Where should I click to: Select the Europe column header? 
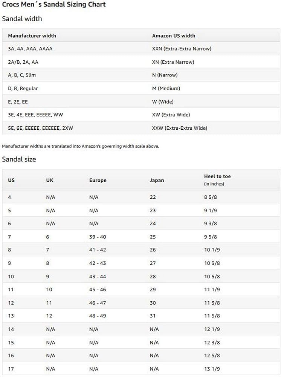pyautogui.click(x=98, y=180)
